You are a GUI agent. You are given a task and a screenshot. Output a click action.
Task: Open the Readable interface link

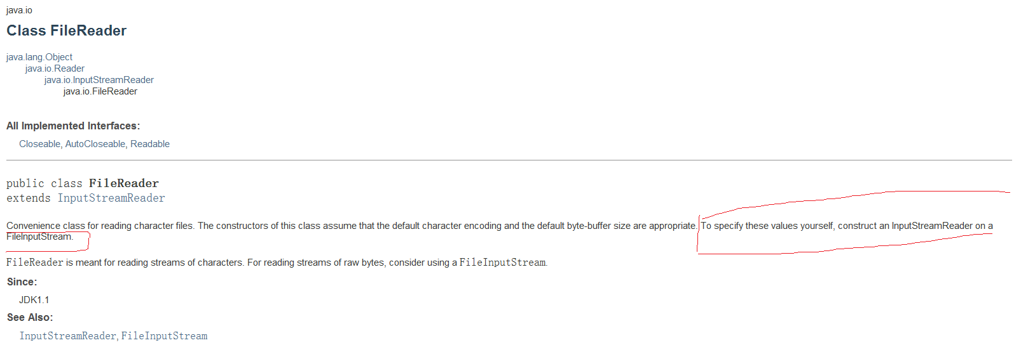pyautogui.click(x=150, y=144)
